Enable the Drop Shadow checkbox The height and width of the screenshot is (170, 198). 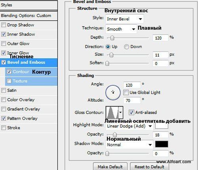pyautogui.click(x=4, y=25)
